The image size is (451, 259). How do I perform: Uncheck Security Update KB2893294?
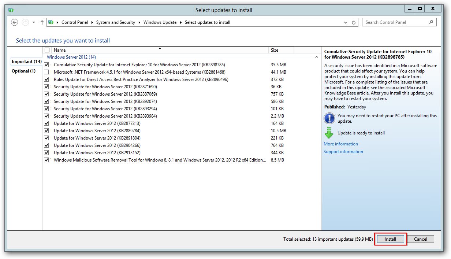point(46,109)
